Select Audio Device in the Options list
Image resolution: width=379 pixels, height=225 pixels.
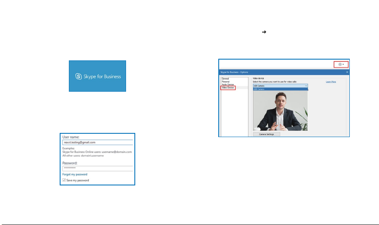(227, 85)
